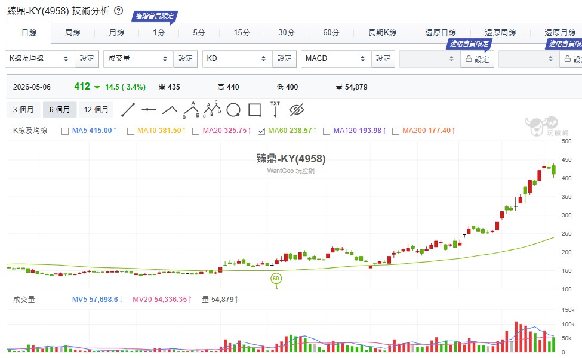Click the hide drawings eye icon
The width and height of the screenshot is (582, 358).
(x=297, y=110)
